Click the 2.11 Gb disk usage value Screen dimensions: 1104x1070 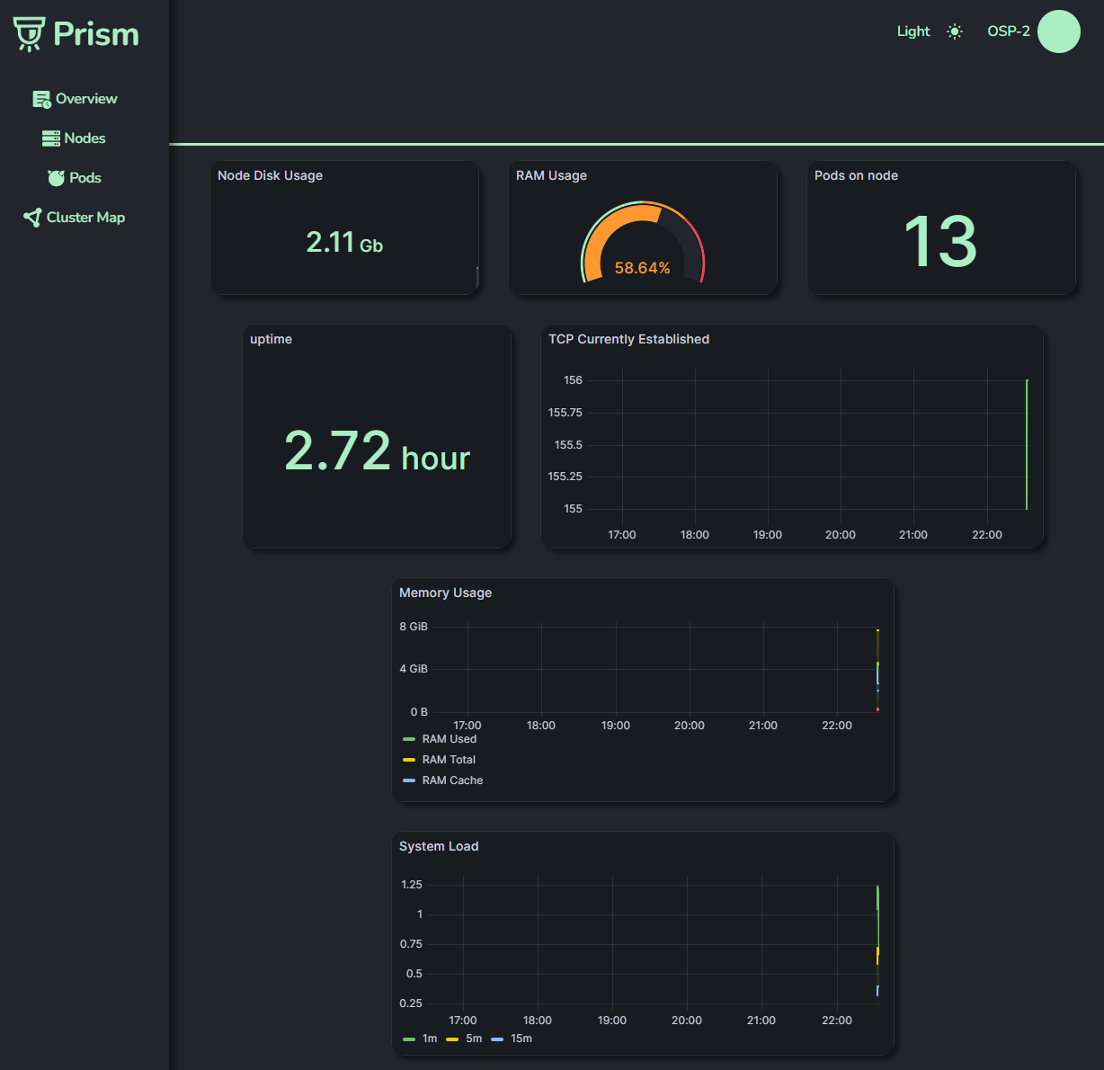(344, 242)
